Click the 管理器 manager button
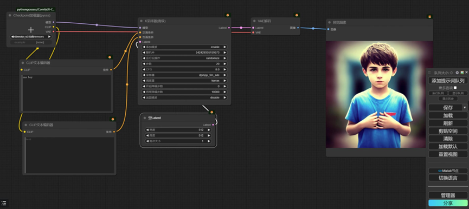469x209 pixels. (448, 195)
